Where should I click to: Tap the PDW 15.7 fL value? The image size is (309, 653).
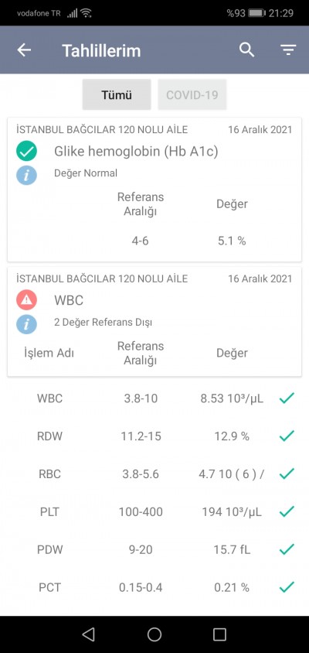232,550
